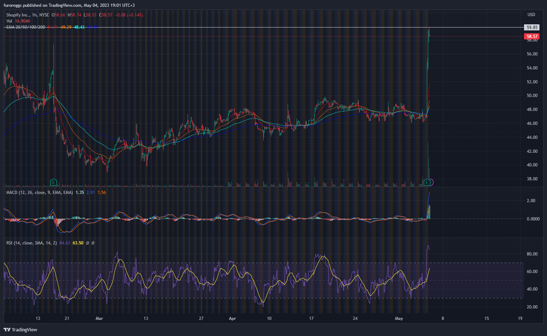Click the 20.00 RSI axis label
Image resolution: width=547 pixels, height=336 pixels.
(532, 307)
